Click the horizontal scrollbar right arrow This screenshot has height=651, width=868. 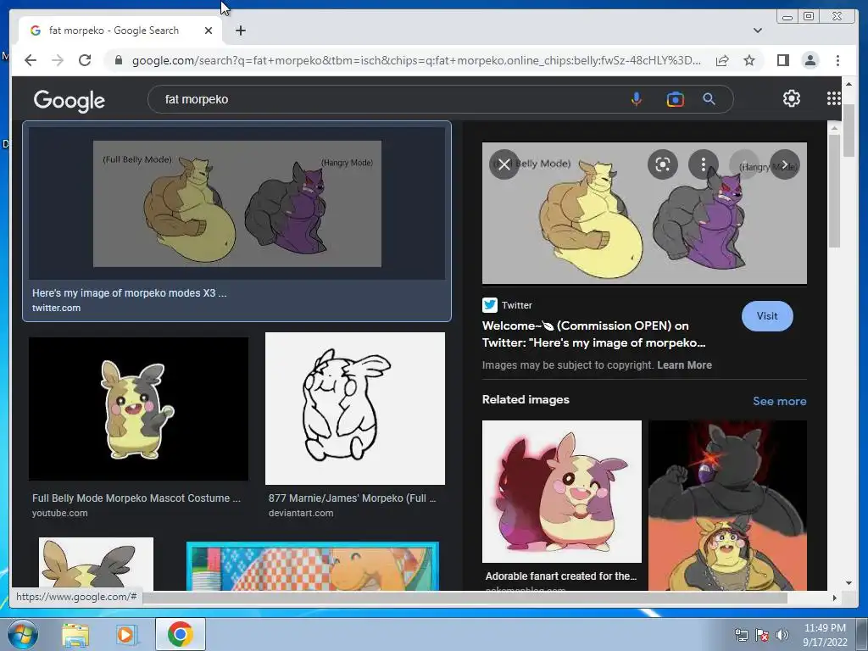(834, 598)
